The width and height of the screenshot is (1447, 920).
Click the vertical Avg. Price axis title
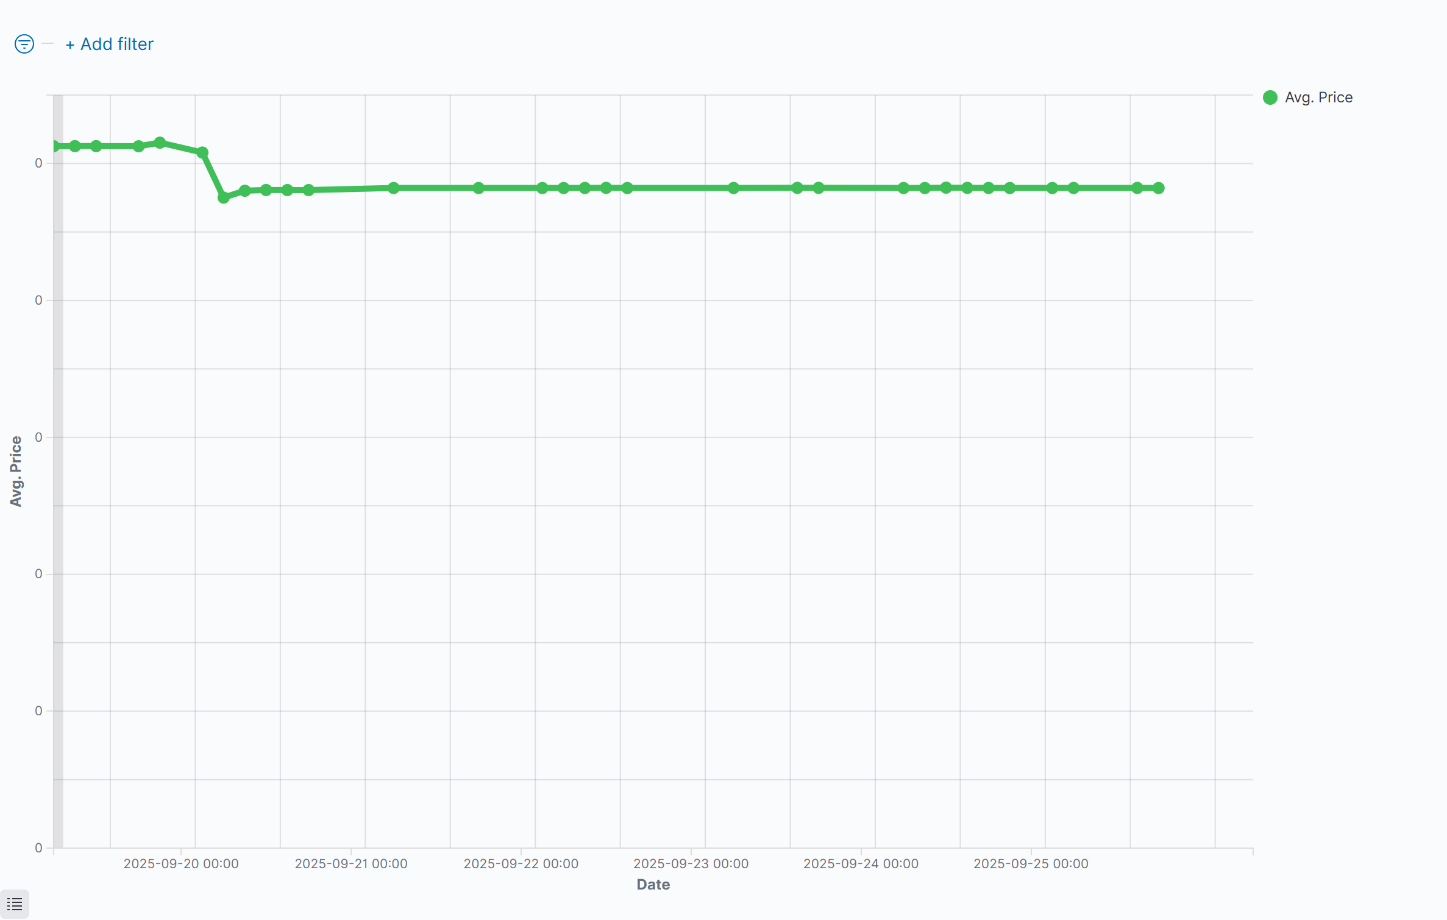coord(16,471)
